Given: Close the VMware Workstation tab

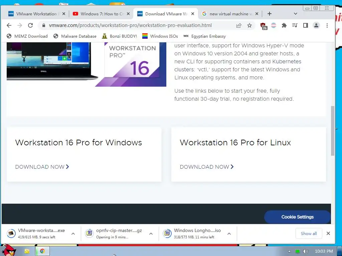Looking at the screenshot, I should coord(64,14).
